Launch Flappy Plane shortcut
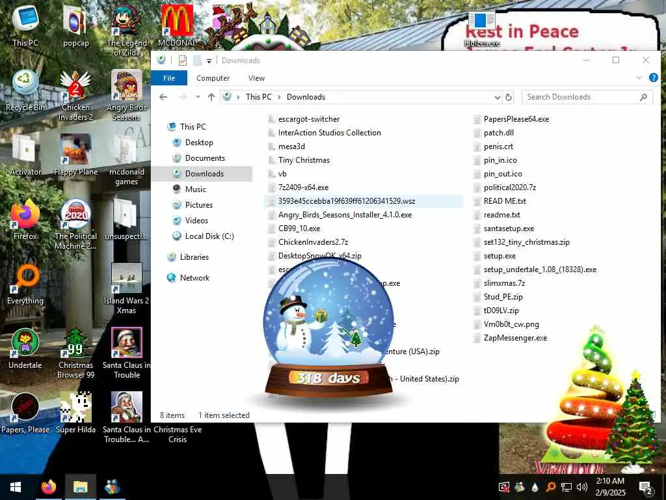Image resolution: width=666 pixels, height=500 pixels. [x=75, y=155]
